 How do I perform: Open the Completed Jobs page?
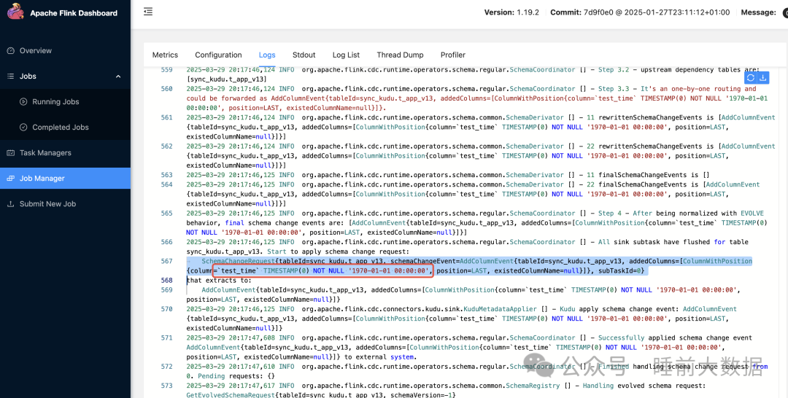[61, 128]
